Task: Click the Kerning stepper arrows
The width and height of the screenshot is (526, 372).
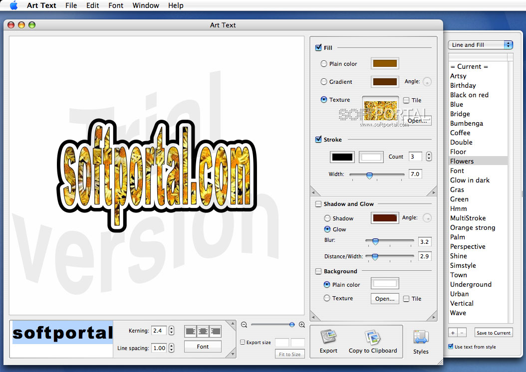Action: tap(171, 331)
